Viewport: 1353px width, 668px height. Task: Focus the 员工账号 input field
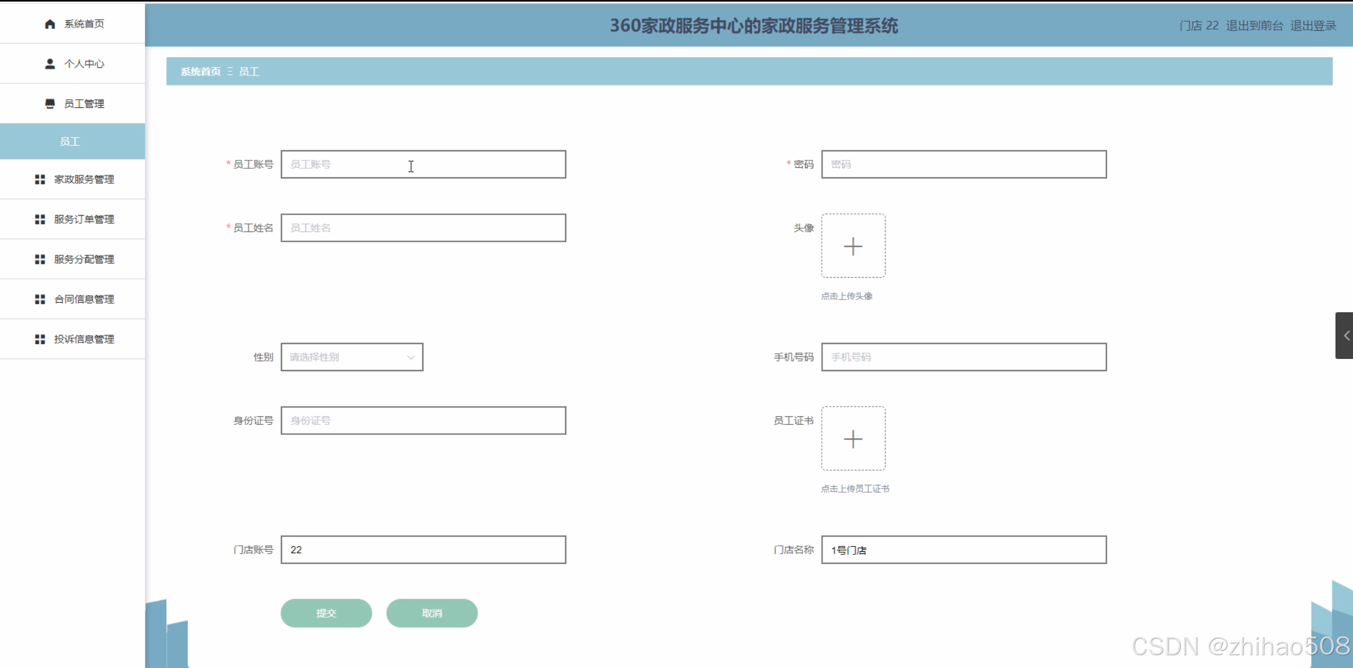423,164
